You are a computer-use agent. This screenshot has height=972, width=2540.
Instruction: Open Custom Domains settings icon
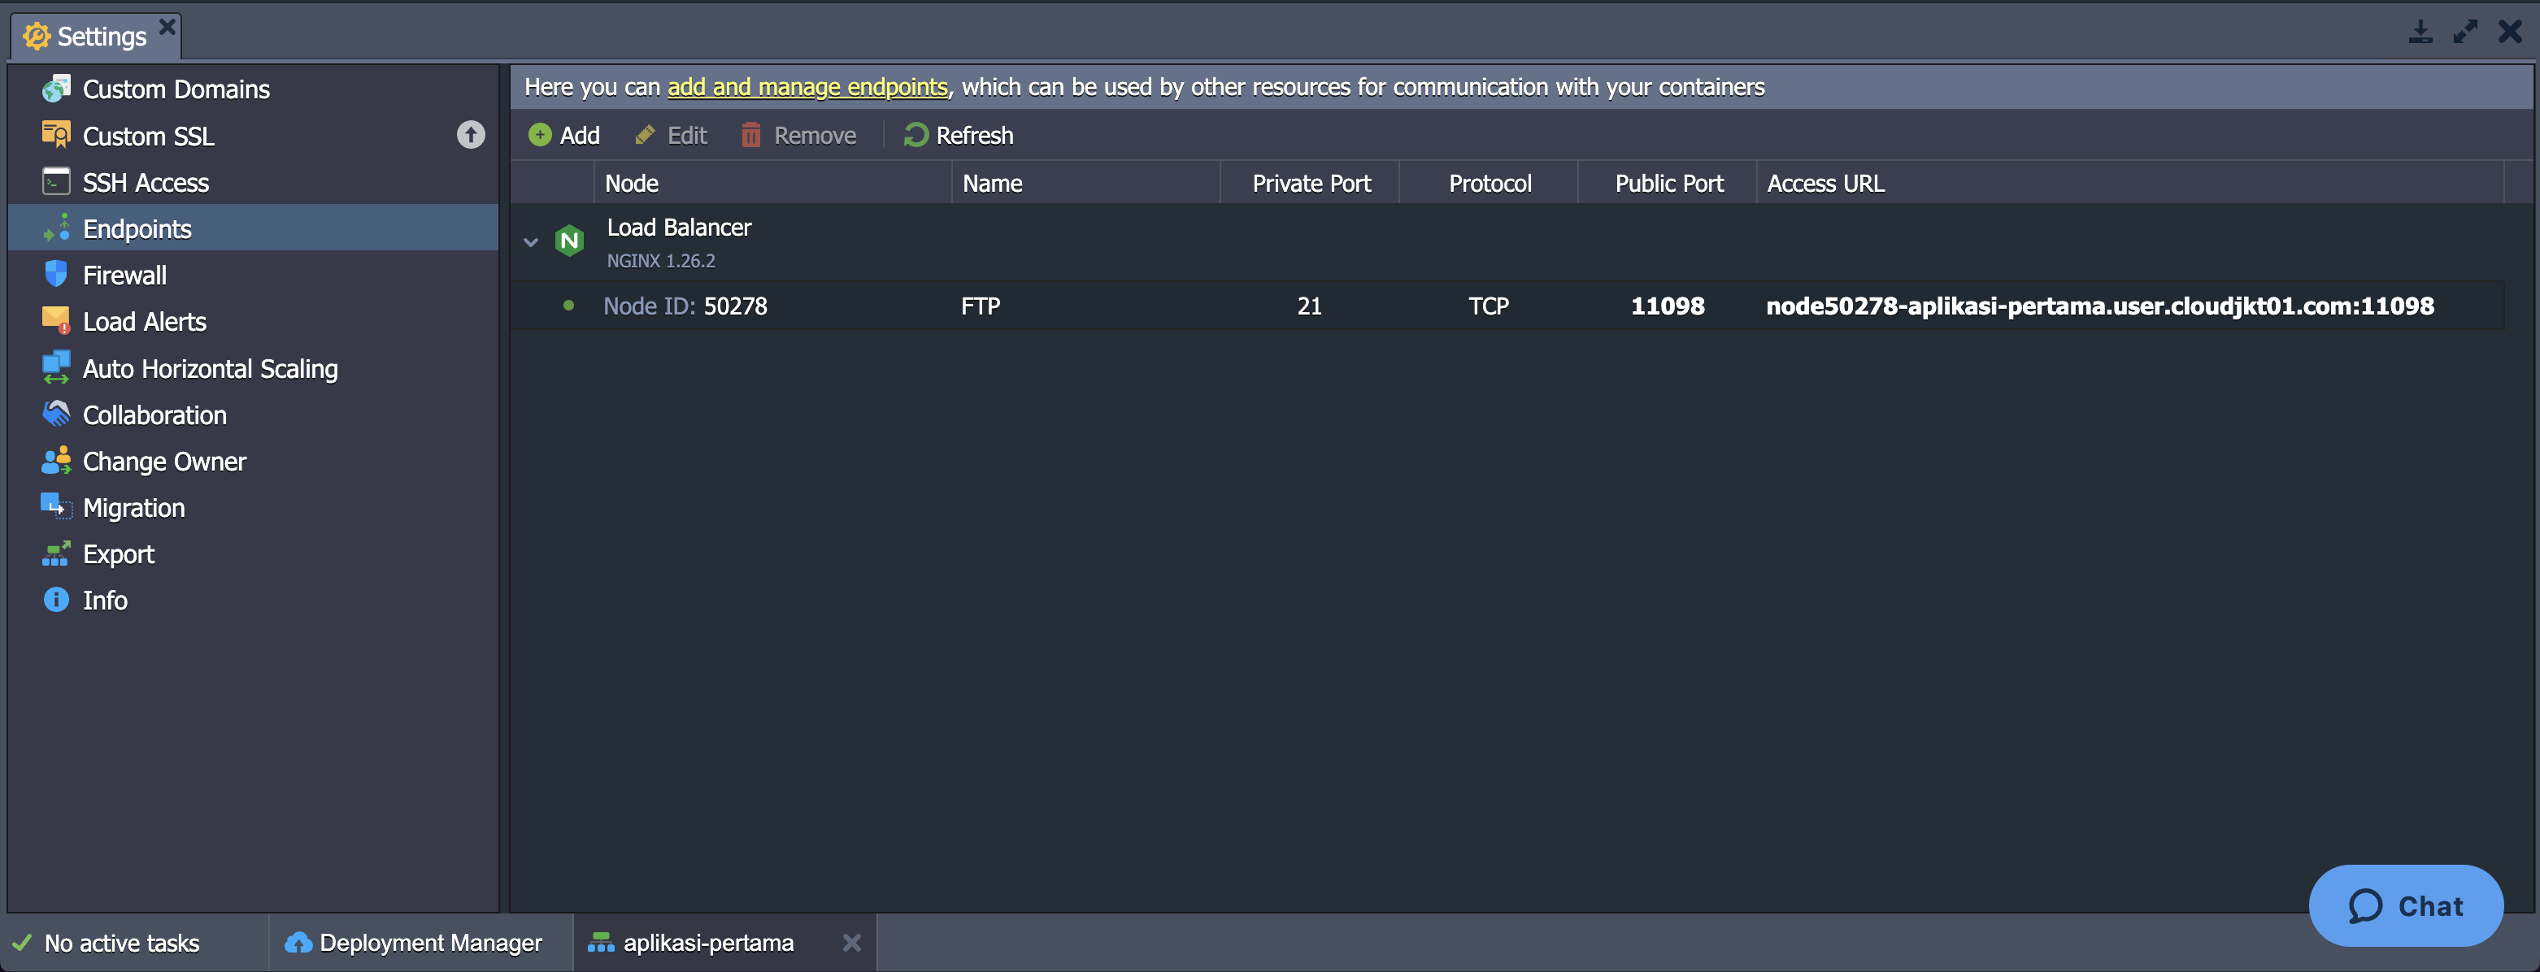point(56,89)
